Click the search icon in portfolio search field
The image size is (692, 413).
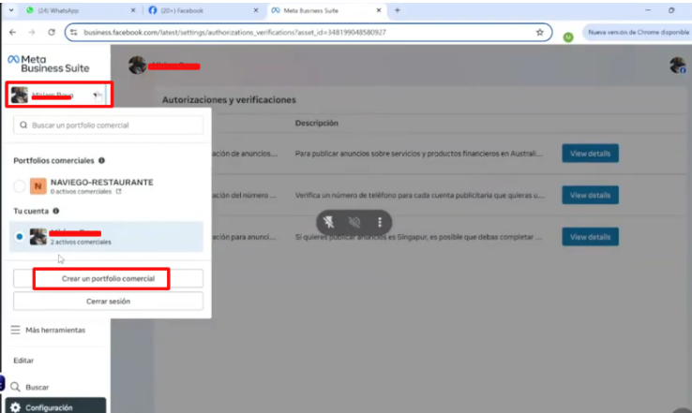point(23,125)
